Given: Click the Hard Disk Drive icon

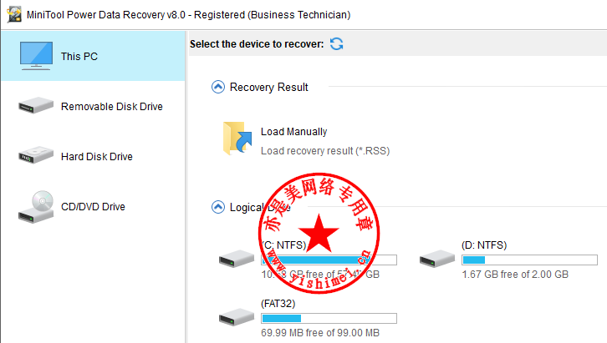Looking at the screenshot, I should point(36,155).
